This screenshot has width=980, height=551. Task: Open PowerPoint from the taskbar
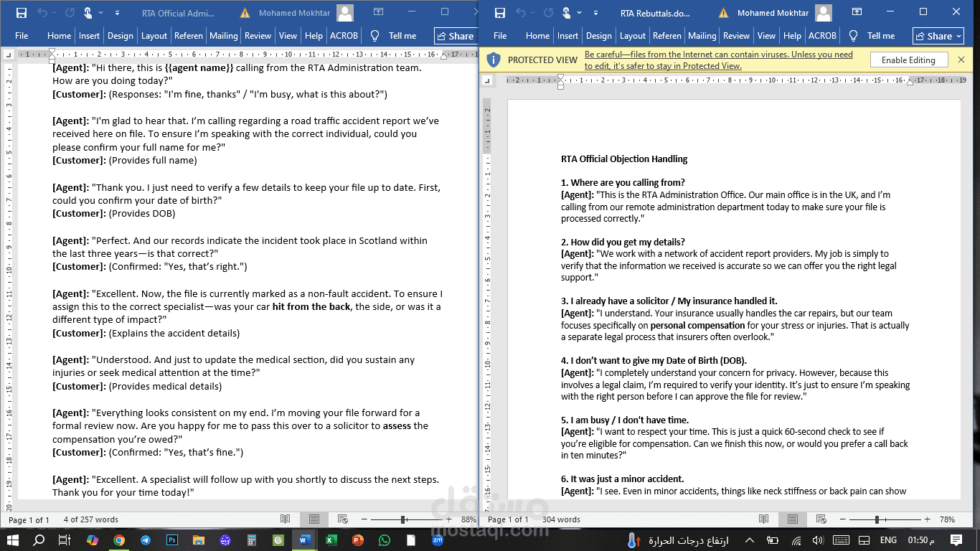coord(357,540)
